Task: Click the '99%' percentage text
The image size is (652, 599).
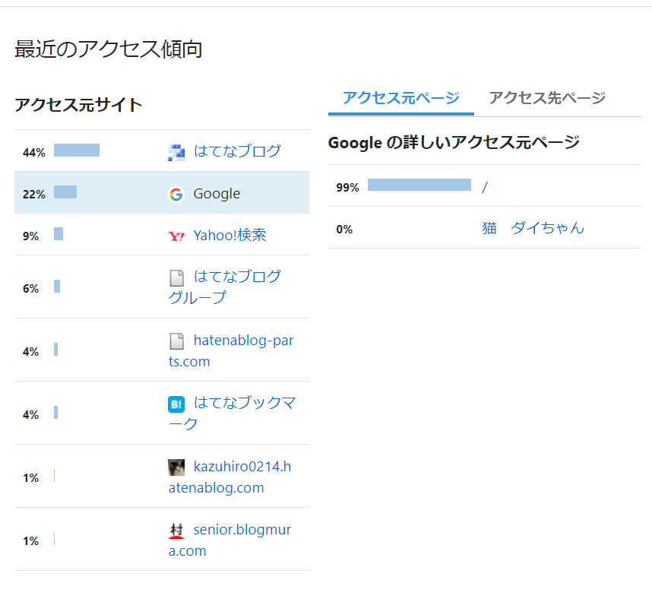Action: click(x=347, y=188)
